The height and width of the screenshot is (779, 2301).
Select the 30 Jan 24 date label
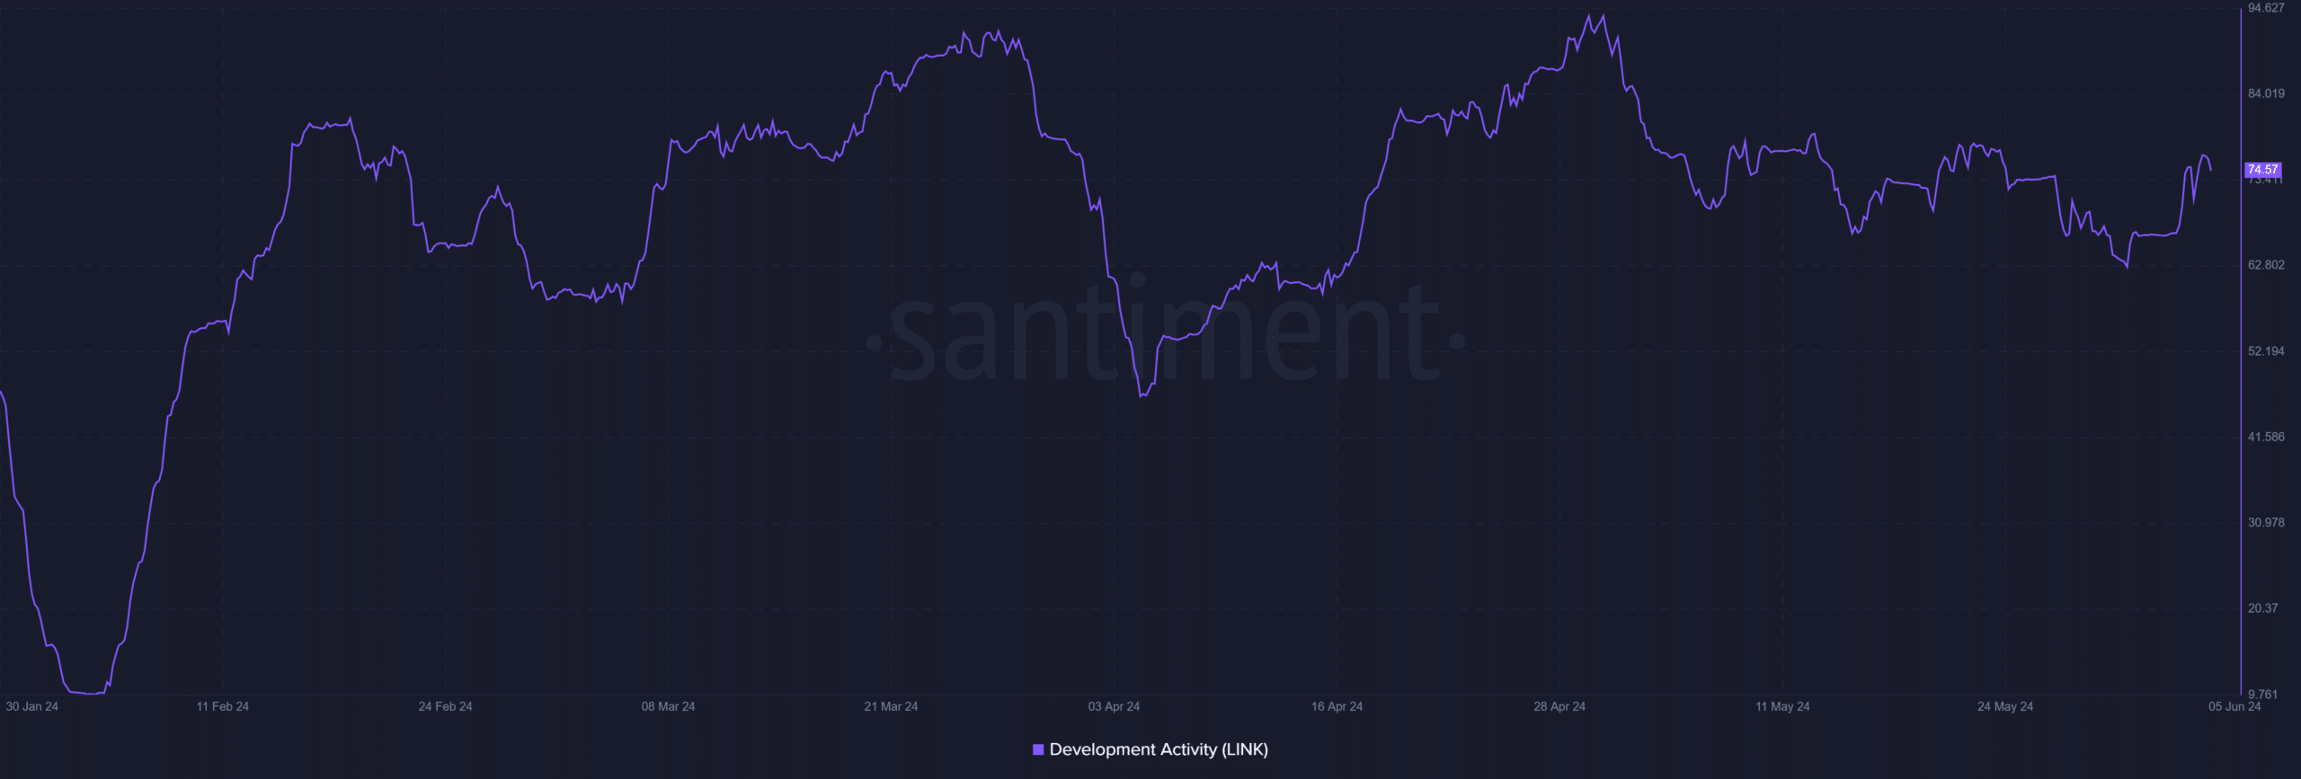tap(31, 706)
